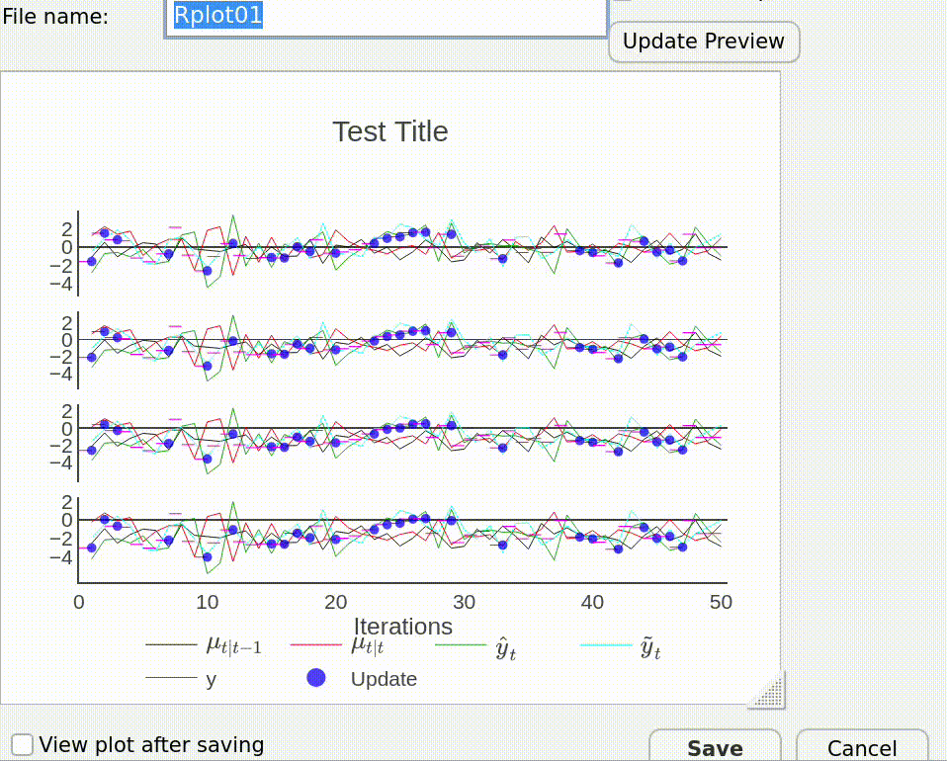Click the Cancel button

pyautogui.click(x=861, y=748)
